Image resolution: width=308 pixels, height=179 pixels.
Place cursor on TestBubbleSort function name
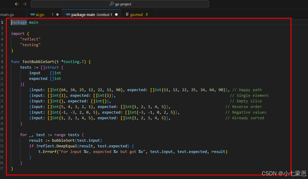(38, 62)
